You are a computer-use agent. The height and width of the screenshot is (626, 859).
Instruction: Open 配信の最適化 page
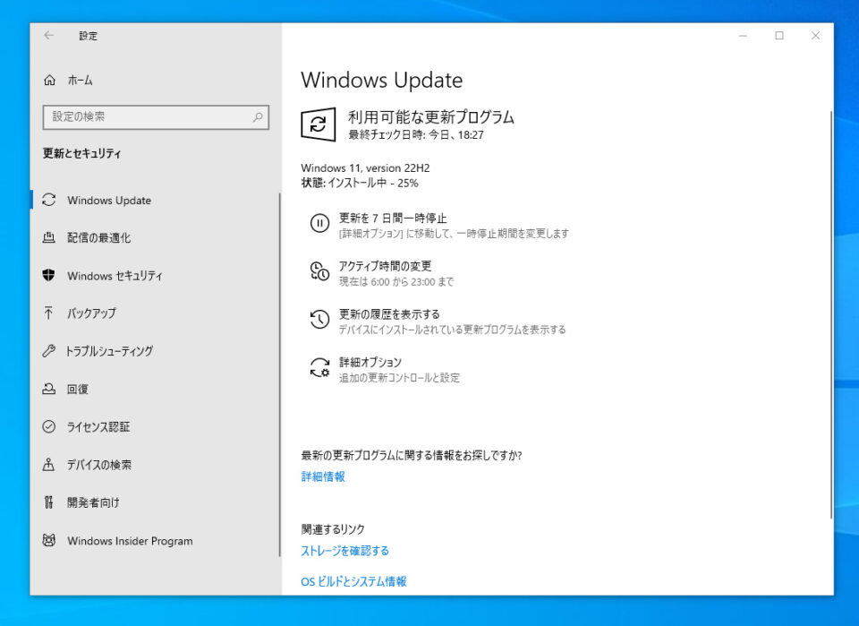pos(155,237)
